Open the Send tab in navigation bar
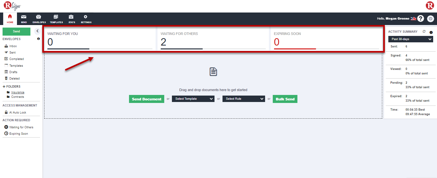Image resolution: width=437 pixels, height=178 pixels. point(24,19)
